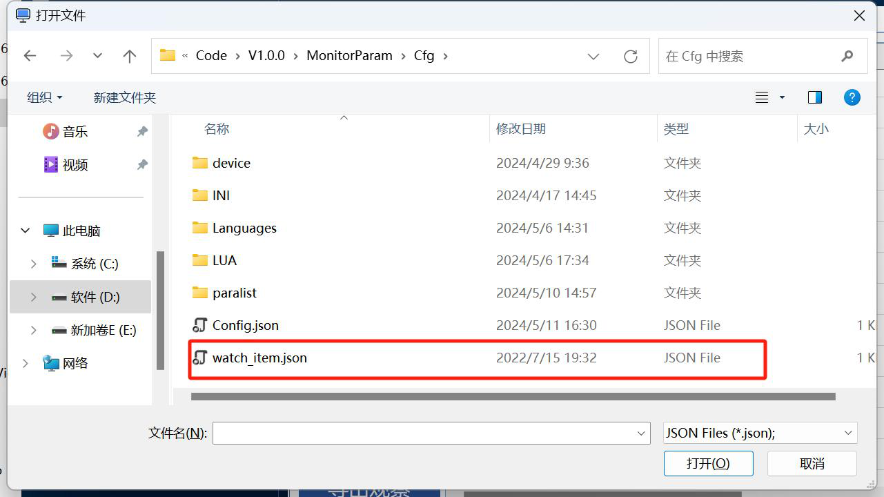The width and height of the screenshot is (884, 497).
Task: Select the Config.json file
Action: (x=478, y=325)
